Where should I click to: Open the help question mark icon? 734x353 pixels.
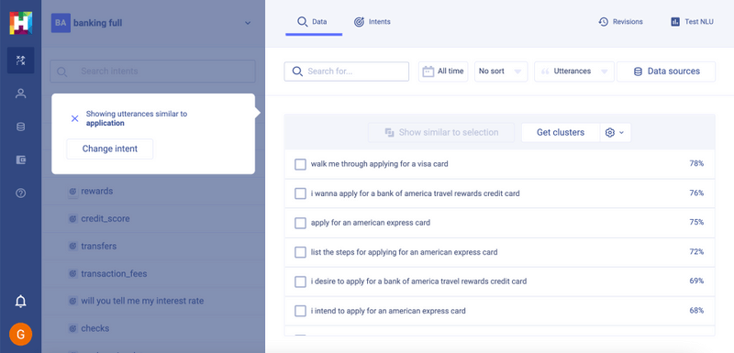[x=20, y=193]
